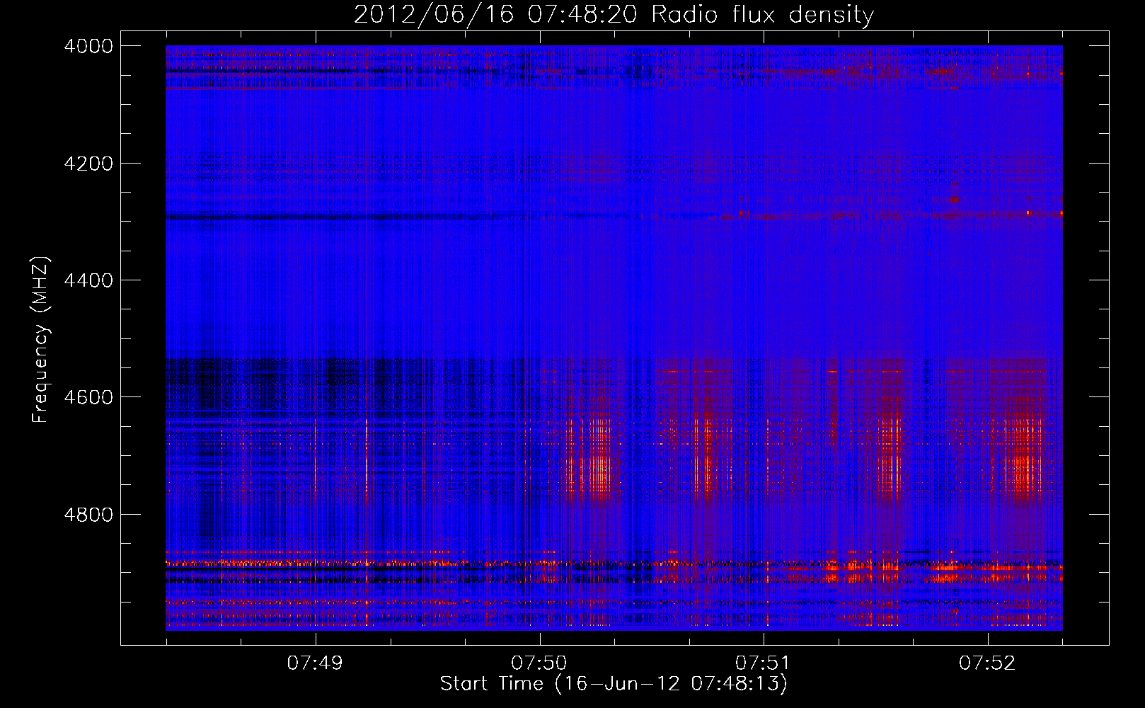The image size is (1145, 708).
Task: Click the 'Frequency (MHZ)' y-axis title
Action: click(41, 340)
